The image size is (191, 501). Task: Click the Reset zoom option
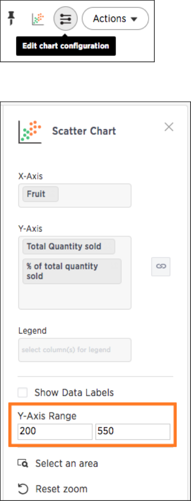point(53,489)
